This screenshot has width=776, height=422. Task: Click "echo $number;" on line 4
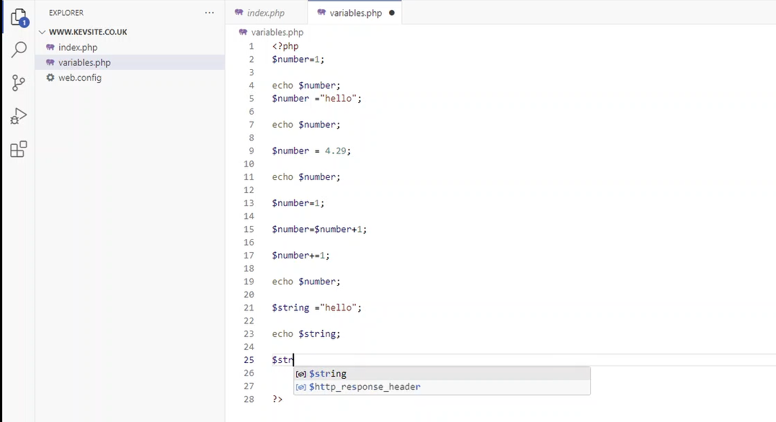coord(306,86)
